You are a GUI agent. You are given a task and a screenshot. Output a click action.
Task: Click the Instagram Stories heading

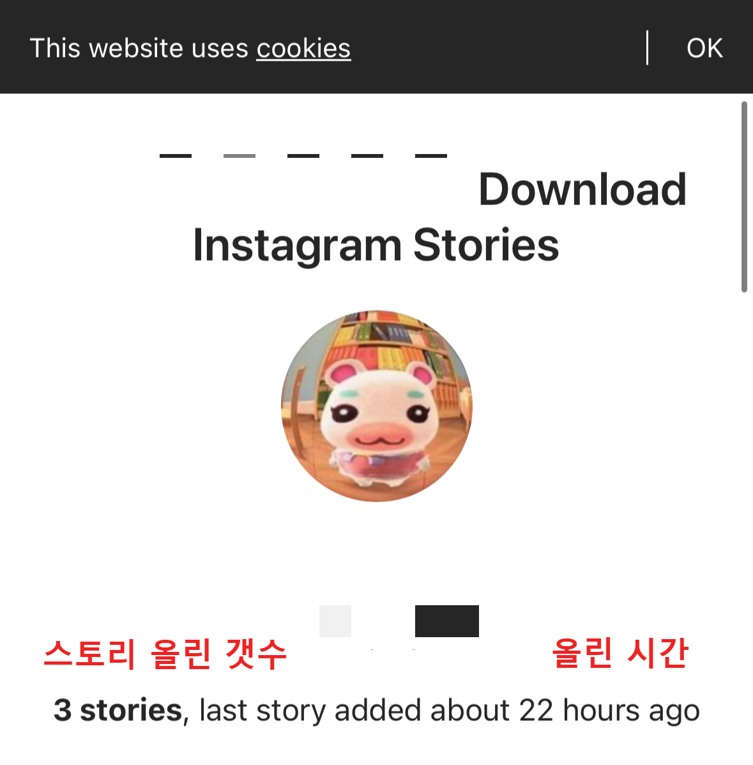coord(376,245)
